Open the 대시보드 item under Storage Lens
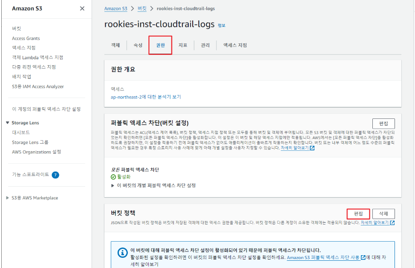 tap(21, 133)
